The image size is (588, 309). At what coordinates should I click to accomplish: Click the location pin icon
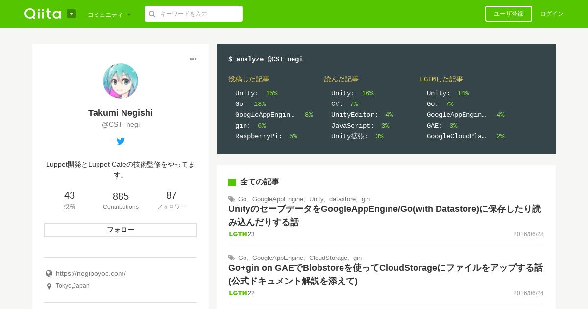(x=49, y=286)
